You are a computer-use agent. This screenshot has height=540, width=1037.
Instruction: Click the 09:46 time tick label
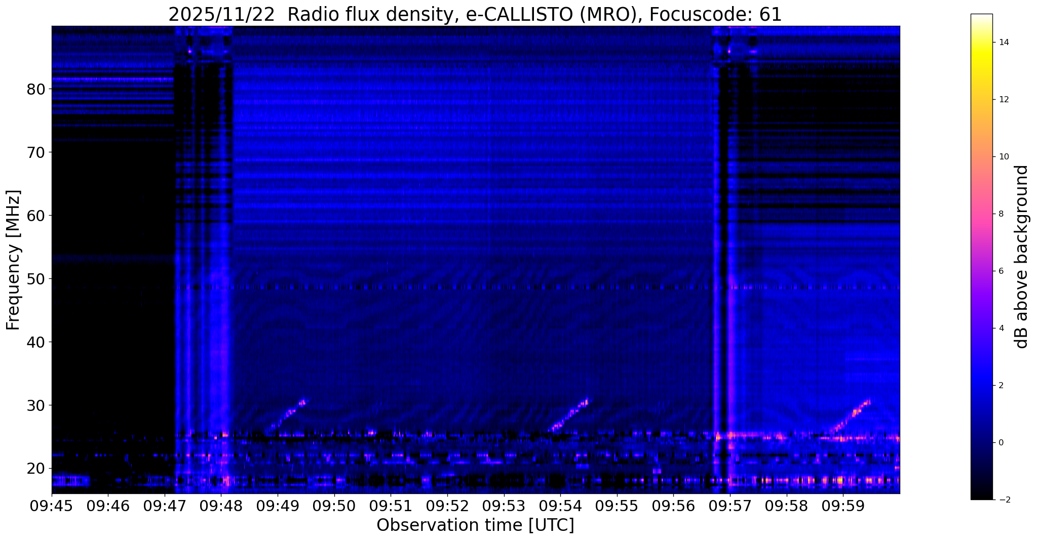pyautogui.click(x=108, y=505)
